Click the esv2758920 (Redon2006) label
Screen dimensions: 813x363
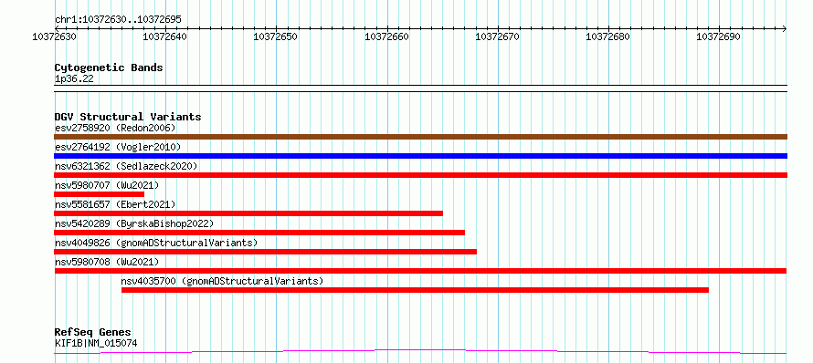point(115,128)
